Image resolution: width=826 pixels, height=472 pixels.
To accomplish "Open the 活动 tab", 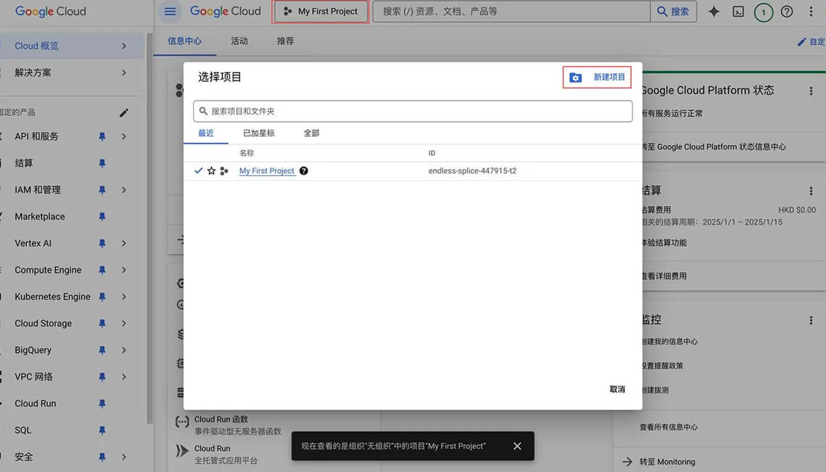I will [239, 41].
